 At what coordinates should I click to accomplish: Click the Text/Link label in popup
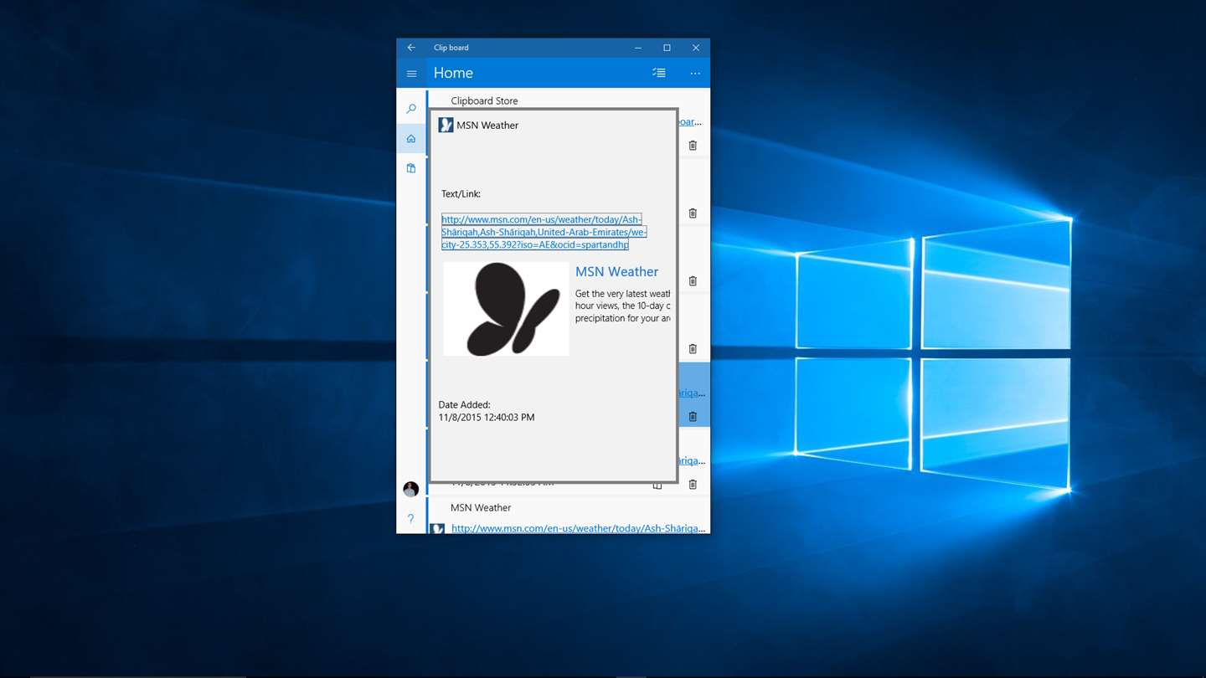click(x=461, y=193)
